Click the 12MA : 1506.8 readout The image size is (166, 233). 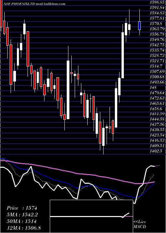coord(24,228)
